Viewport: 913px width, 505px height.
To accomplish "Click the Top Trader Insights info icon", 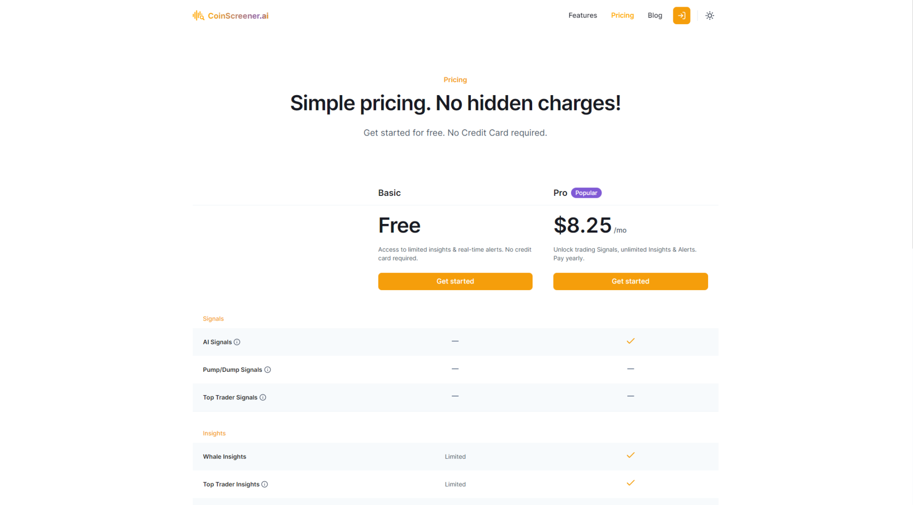I will (x=265, y=484).
